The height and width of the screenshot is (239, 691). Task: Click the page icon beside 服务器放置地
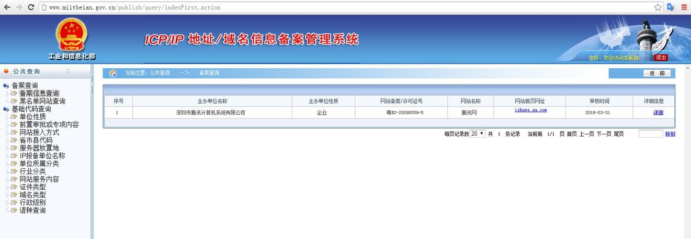(14, 148)
